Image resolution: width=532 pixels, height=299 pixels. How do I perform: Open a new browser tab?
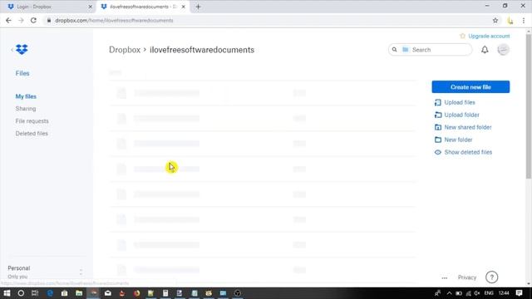point(198,7)
